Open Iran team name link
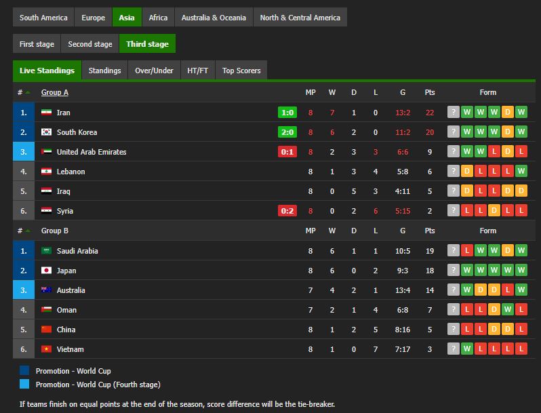Screen dimensions: 541x413 click(64, 113)
